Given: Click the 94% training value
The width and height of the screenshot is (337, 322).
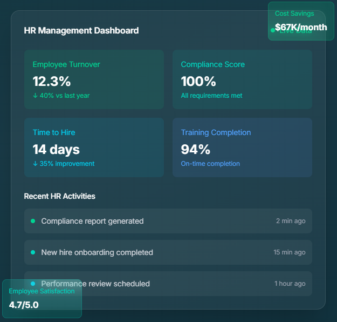Looking at the screenshot, I should click(196, 150).
